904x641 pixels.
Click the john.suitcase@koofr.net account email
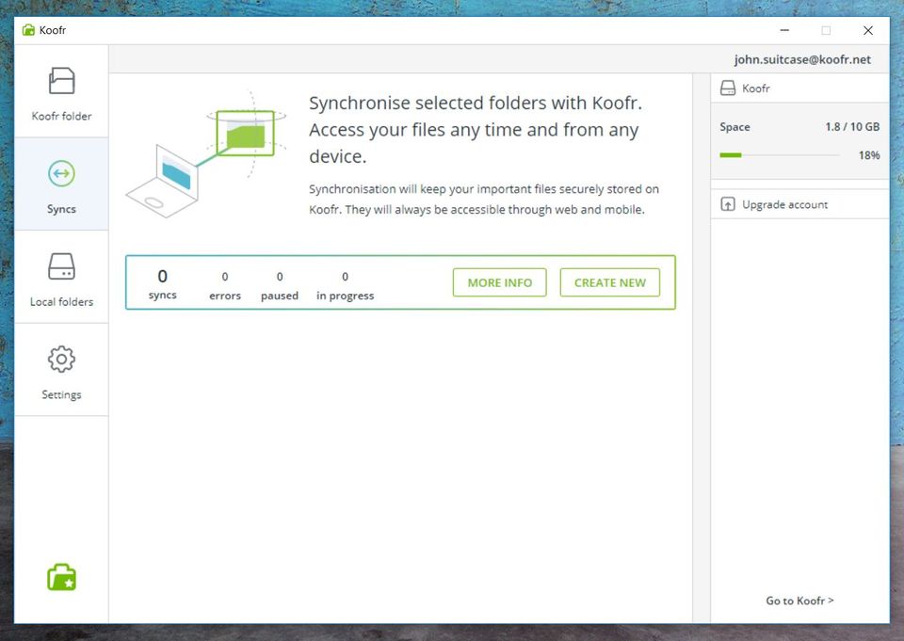(x=802, y=59)
